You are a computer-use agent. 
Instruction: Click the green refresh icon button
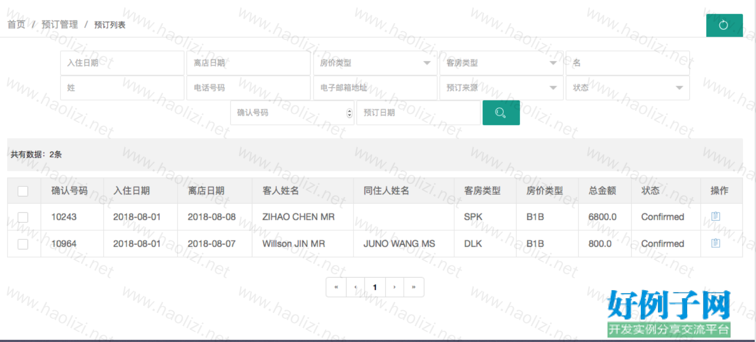click(x=724, y=25)
